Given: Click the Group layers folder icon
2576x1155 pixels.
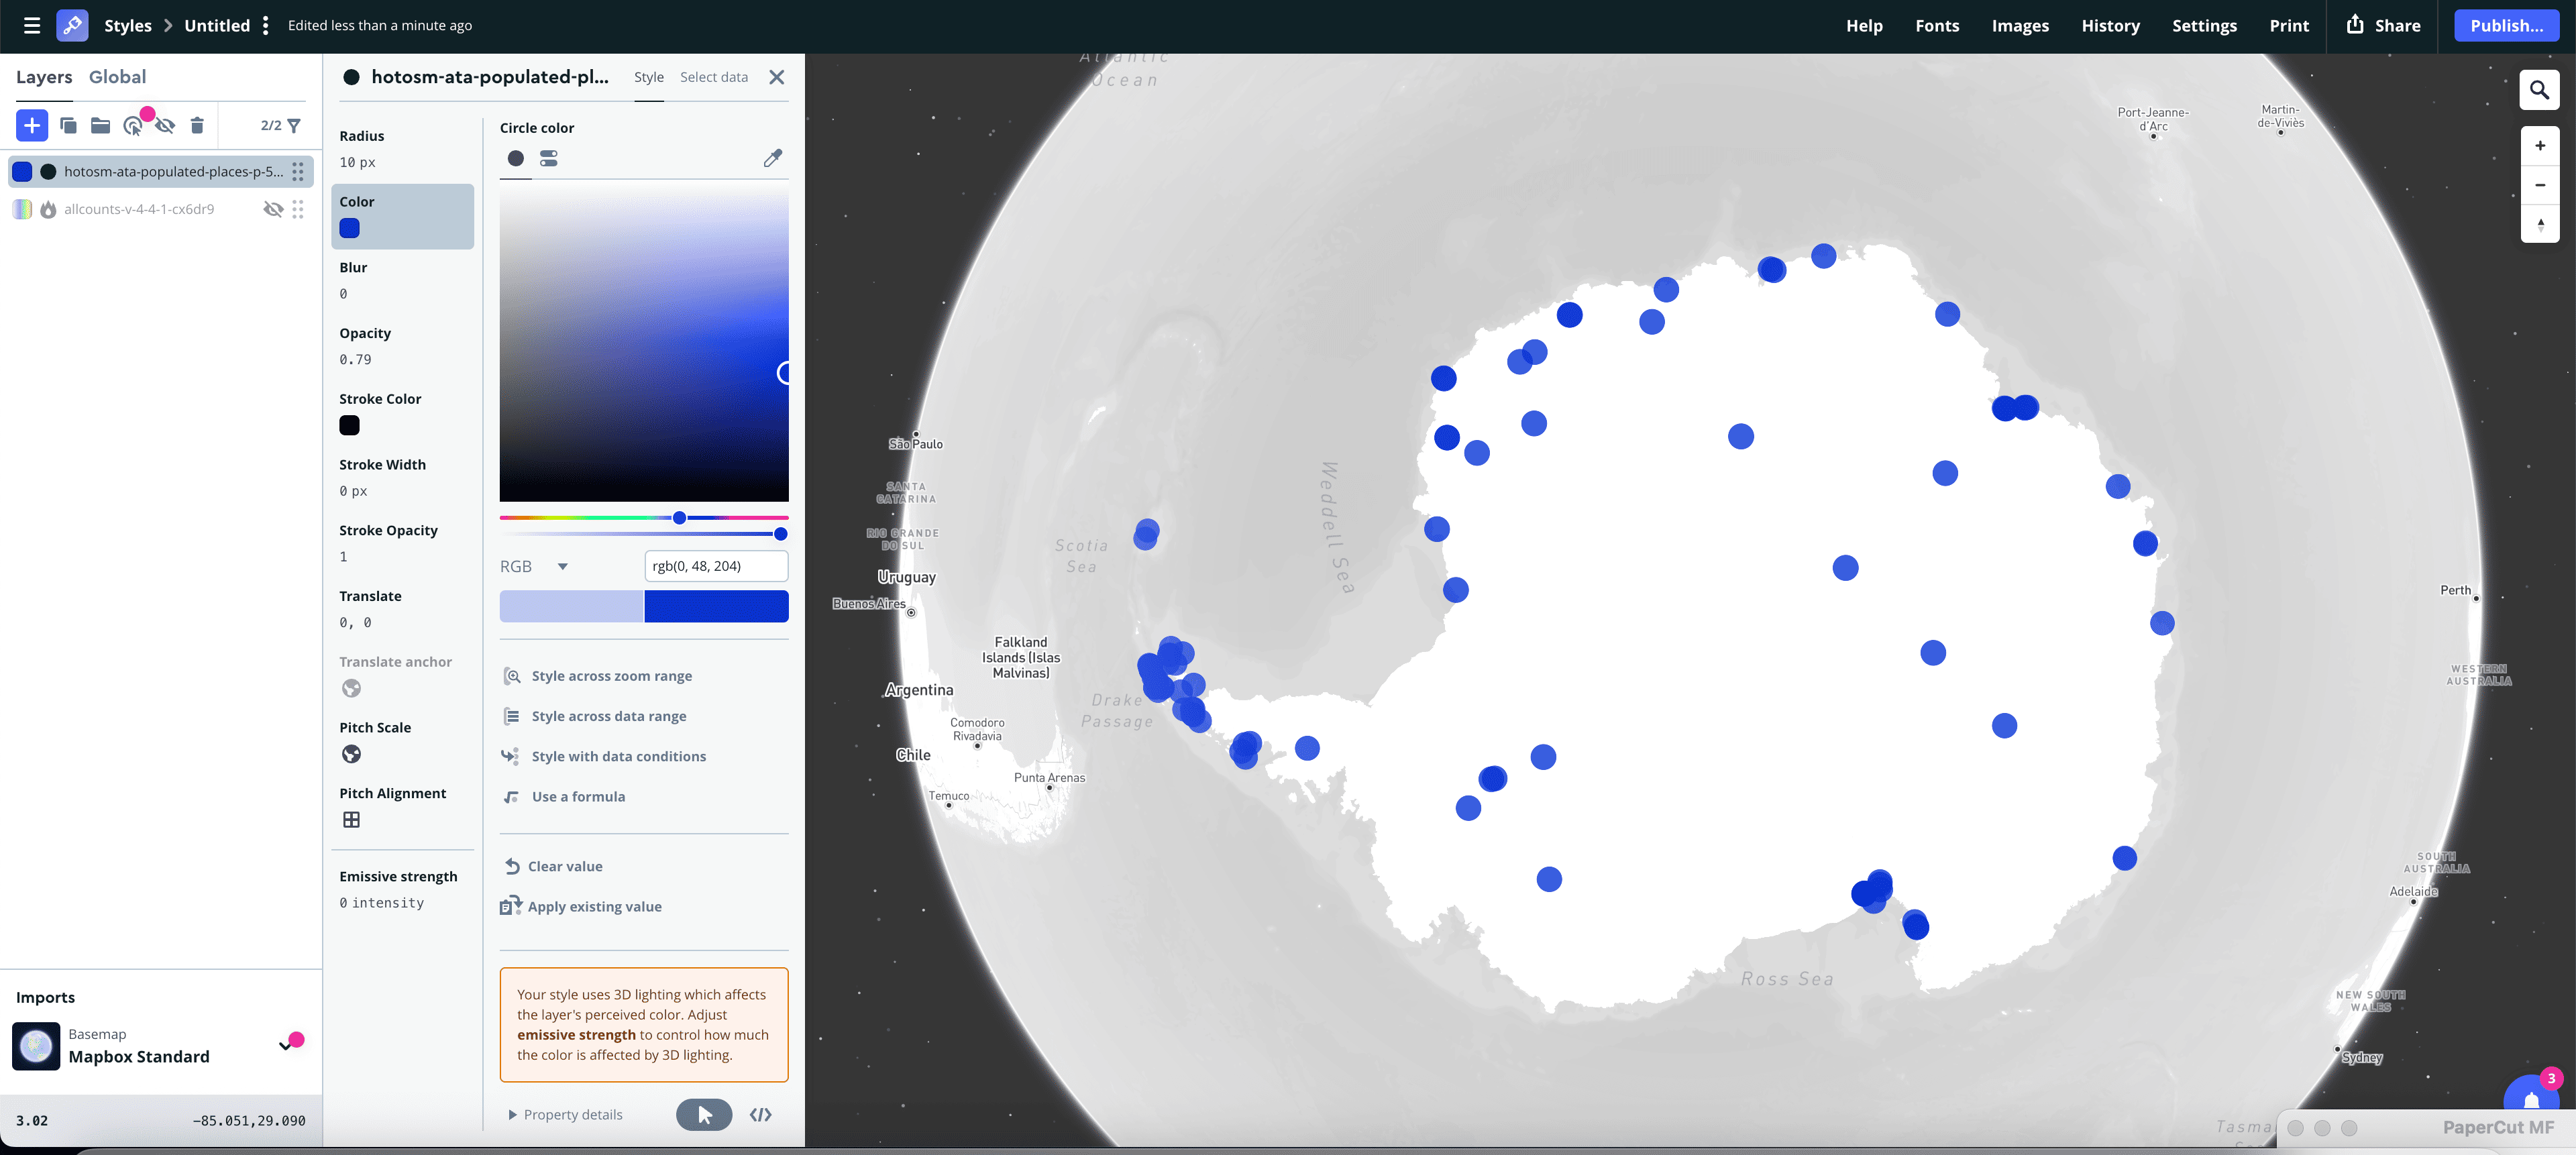Looking at the screenshot, I should [x=99, y=125].
